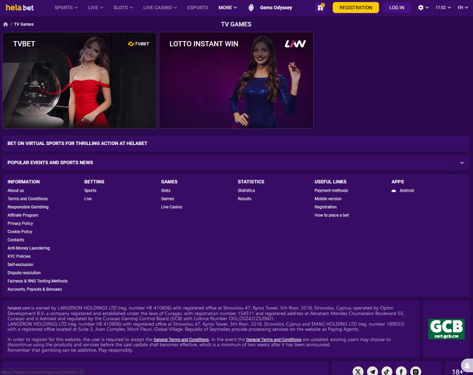Open the Android app link

coord(406,191)
